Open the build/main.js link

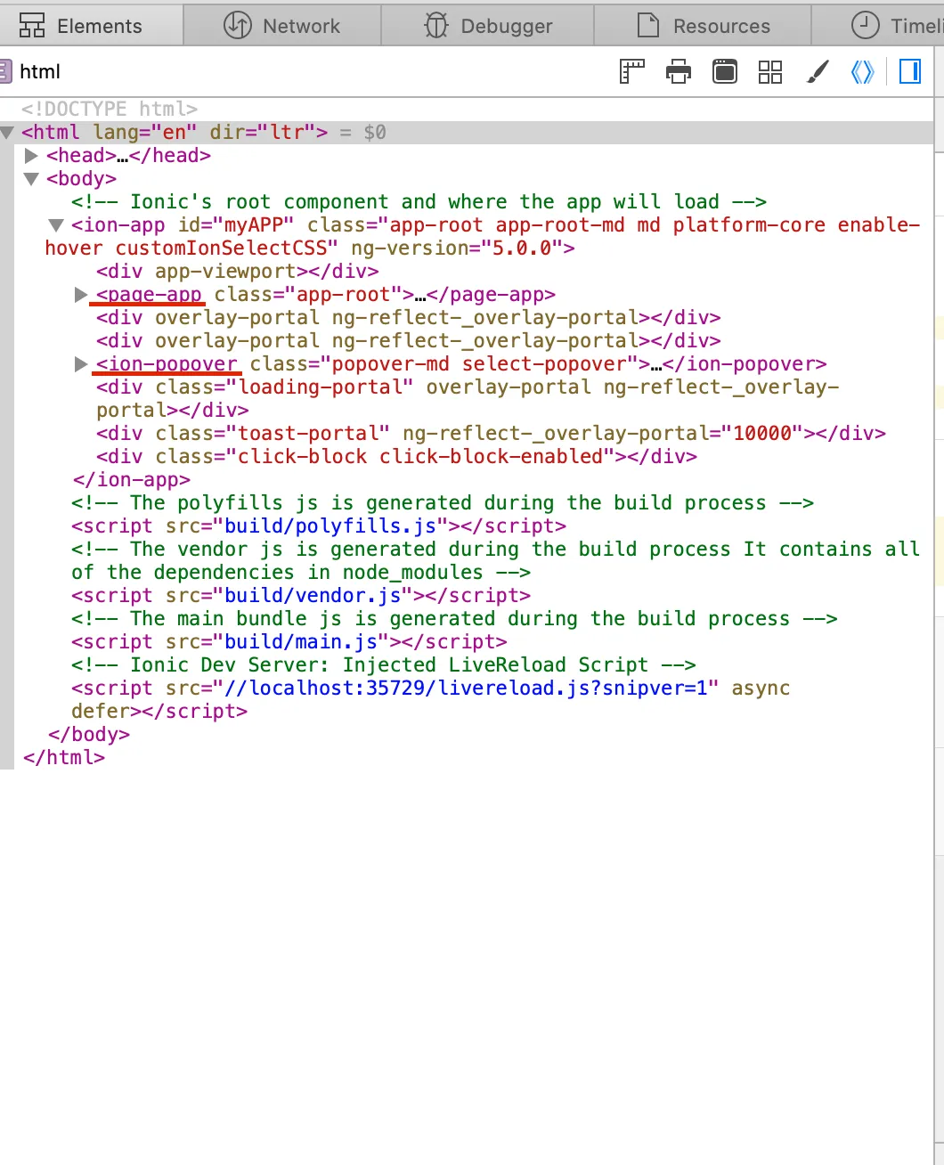301,641
